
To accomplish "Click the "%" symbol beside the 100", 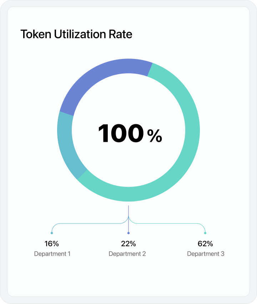I will pyautogui.click(x=155, y=136).
